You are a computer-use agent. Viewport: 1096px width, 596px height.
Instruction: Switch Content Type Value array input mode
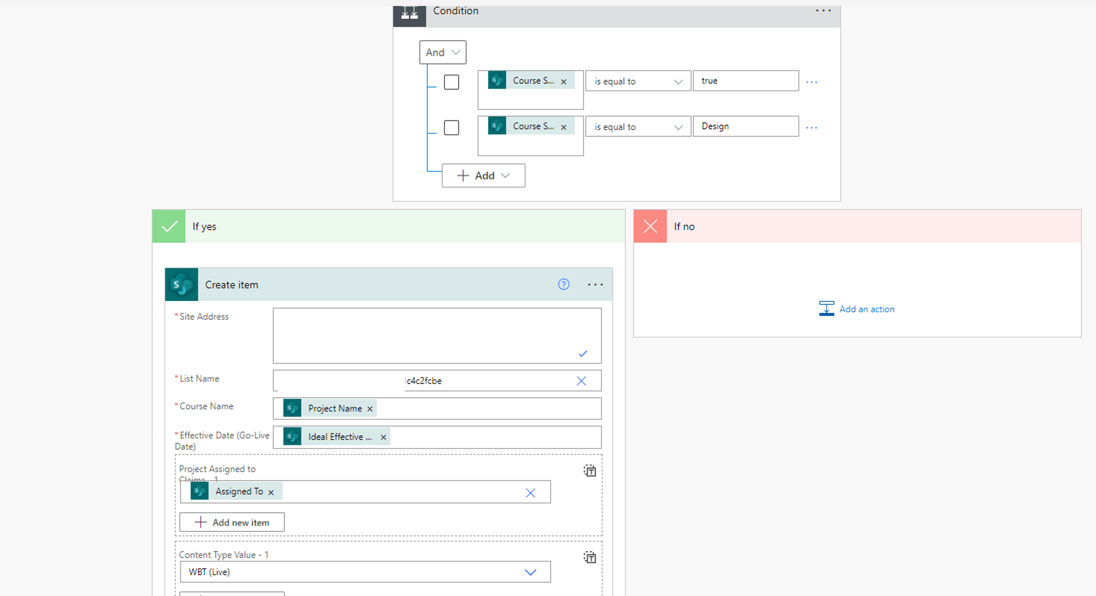[590, 557]
